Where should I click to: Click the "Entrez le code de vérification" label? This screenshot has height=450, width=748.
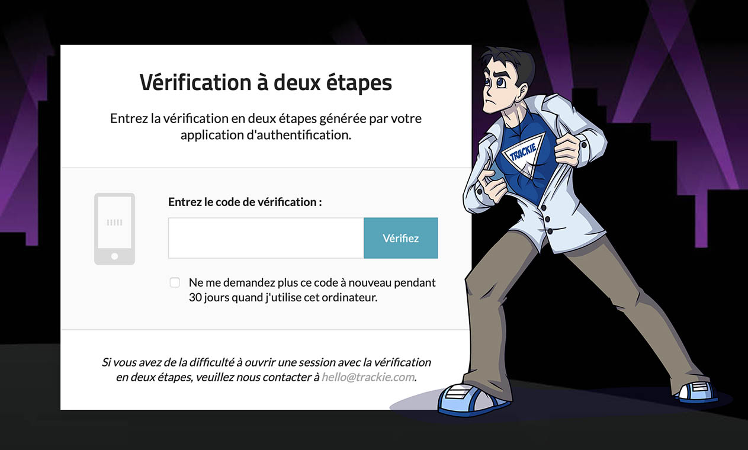[x=245, y=202]
